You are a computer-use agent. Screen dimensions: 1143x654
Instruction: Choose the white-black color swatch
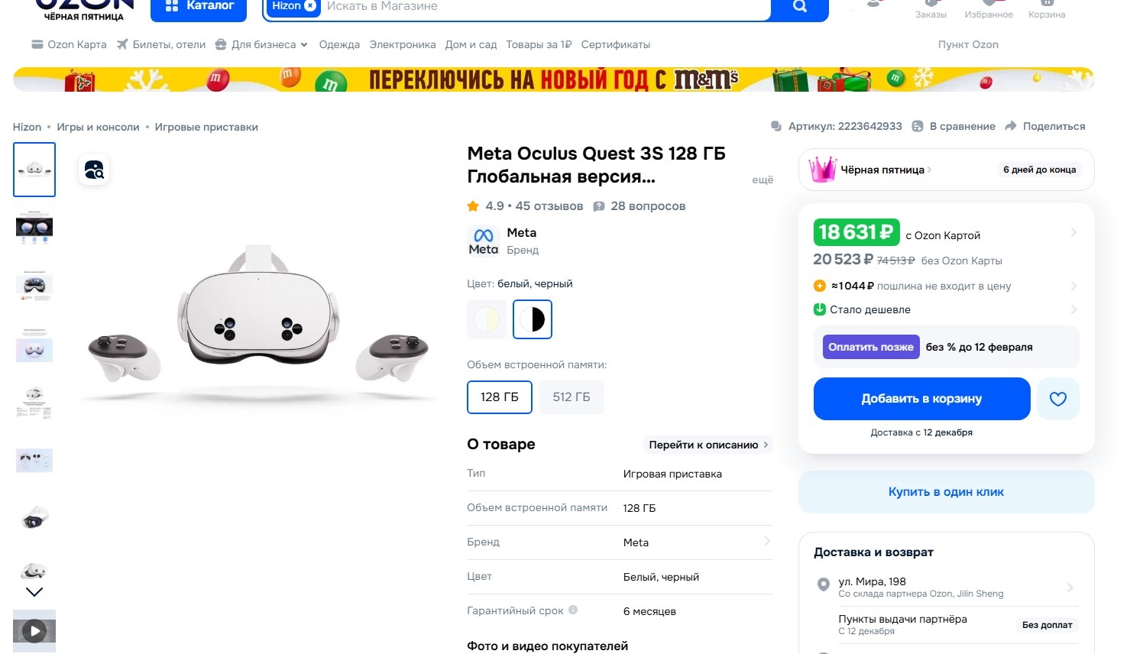[x=532, y=319]
